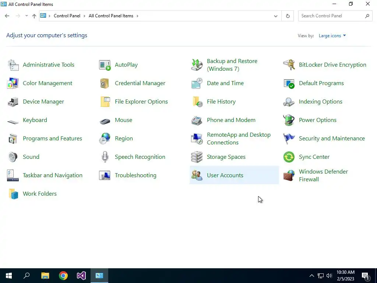The height and width of the screenshot is (283, 377).
Task: Launch Visual Studio from the taskbar
Action: point(81,276)
